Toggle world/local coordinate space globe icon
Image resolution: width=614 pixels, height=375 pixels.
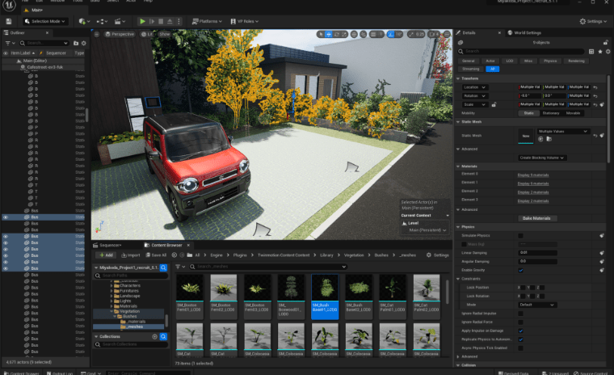[354, 35]
